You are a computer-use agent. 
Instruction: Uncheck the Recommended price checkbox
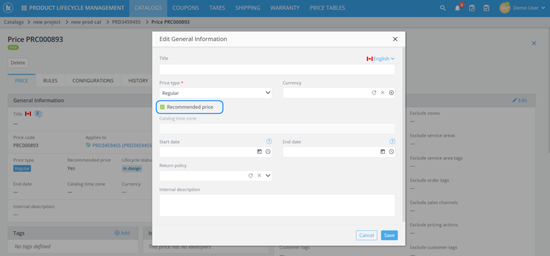coord(163,107)
